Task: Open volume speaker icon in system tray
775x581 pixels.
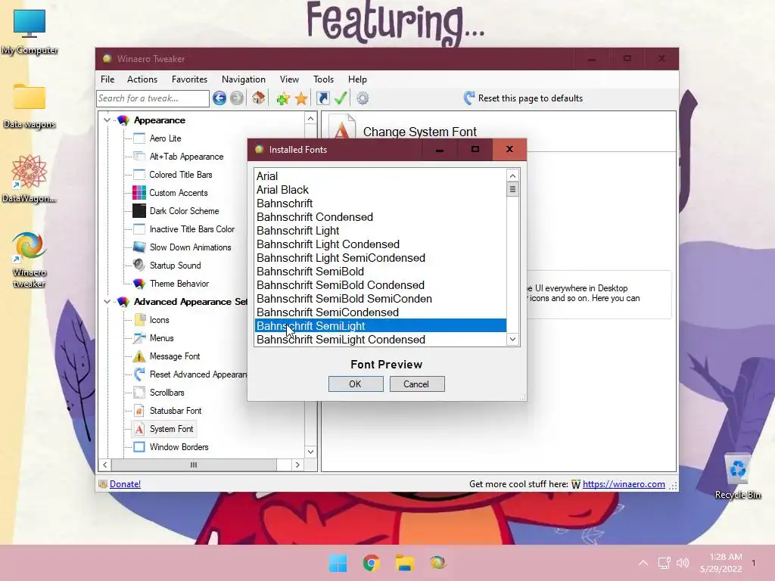Action: pos(683,563)
